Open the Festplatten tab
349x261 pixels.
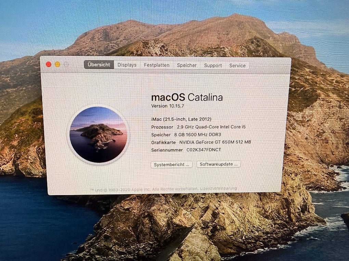pyautogui.click(x=157, y=65)
